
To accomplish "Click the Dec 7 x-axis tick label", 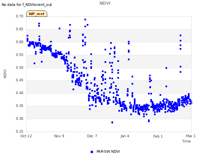I will 92,136.
